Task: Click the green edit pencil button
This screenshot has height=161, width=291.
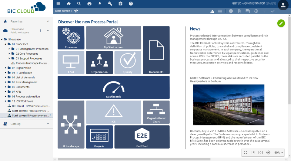Action: click(281, 23)
